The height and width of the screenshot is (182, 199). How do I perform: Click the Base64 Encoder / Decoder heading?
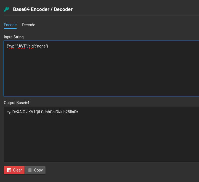click(43, 9)
